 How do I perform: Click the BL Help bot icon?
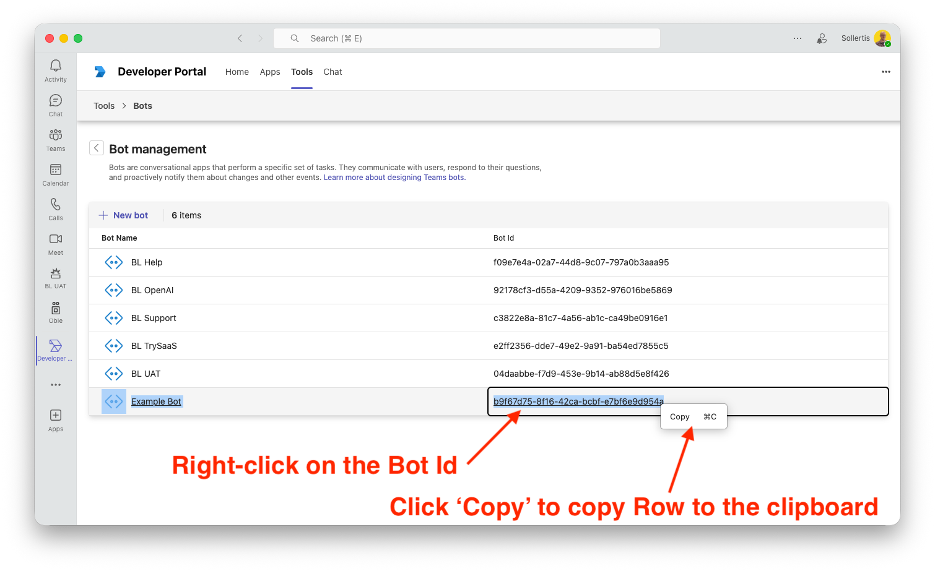114,262
